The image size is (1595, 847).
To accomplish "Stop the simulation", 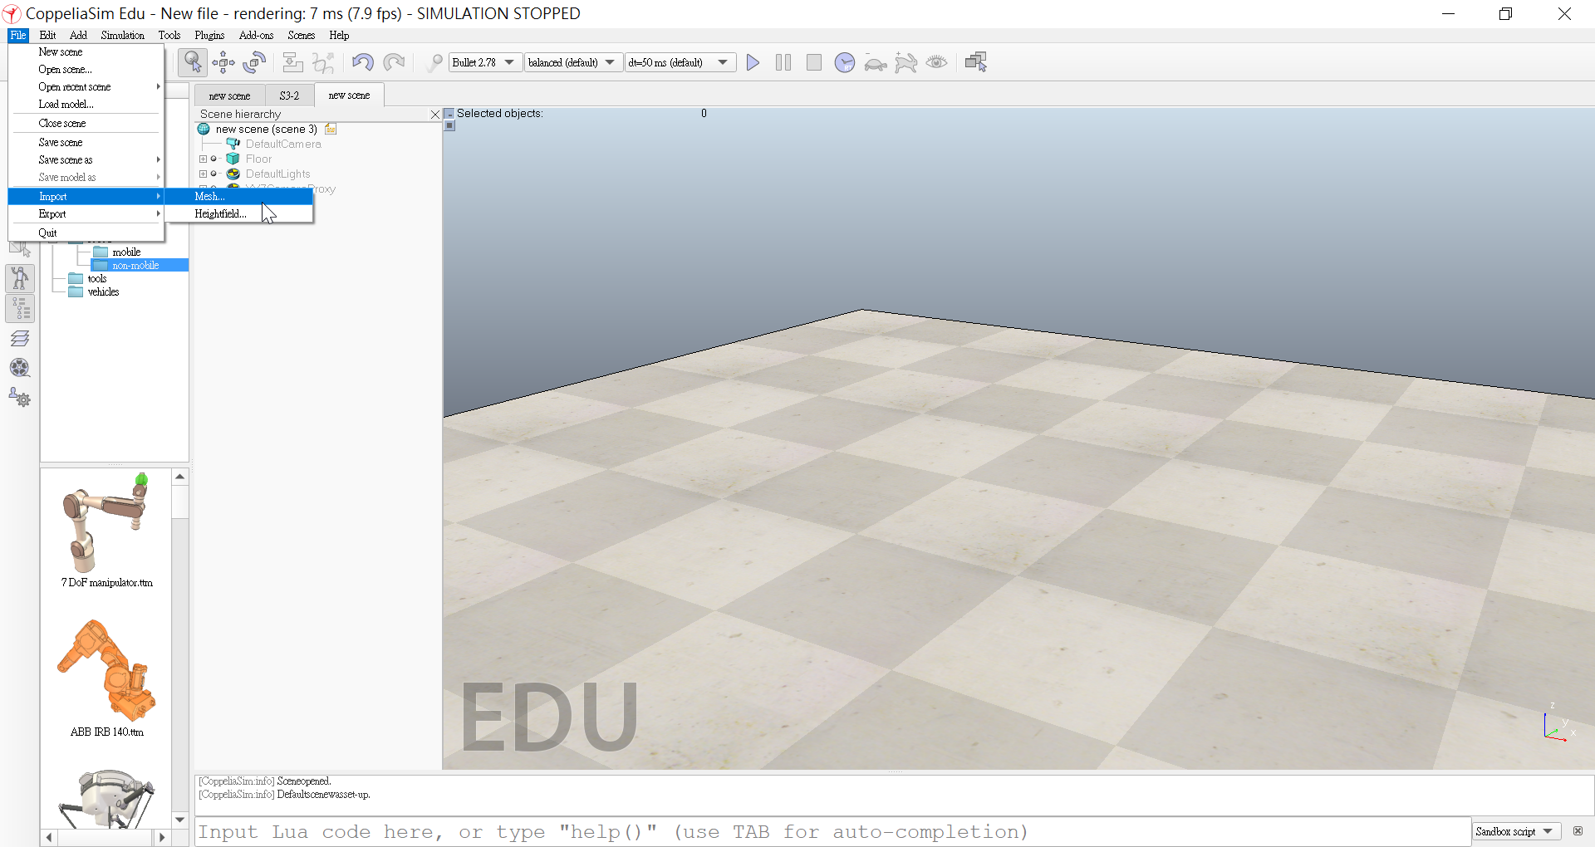I will [x=813, y=62].
